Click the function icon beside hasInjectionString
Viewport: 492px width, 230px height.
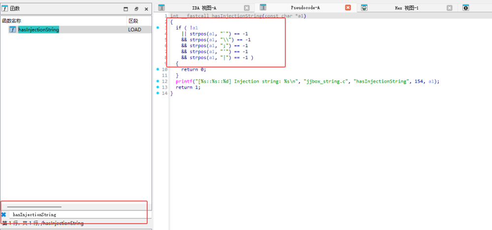click(x=13, y=30)
